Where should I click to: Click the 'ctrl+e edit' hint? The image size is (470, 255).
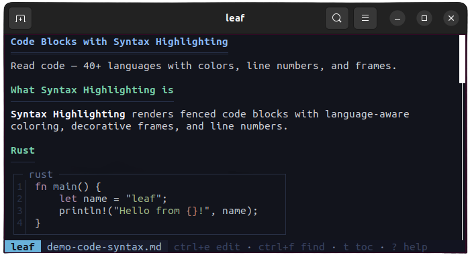click(207, 246)
